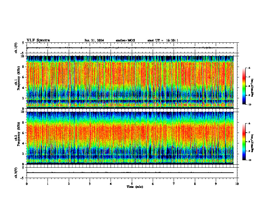Click the ch.2 color bar units label
The image size is (267, 206).
pyautogui.click(x=253, y=143)
